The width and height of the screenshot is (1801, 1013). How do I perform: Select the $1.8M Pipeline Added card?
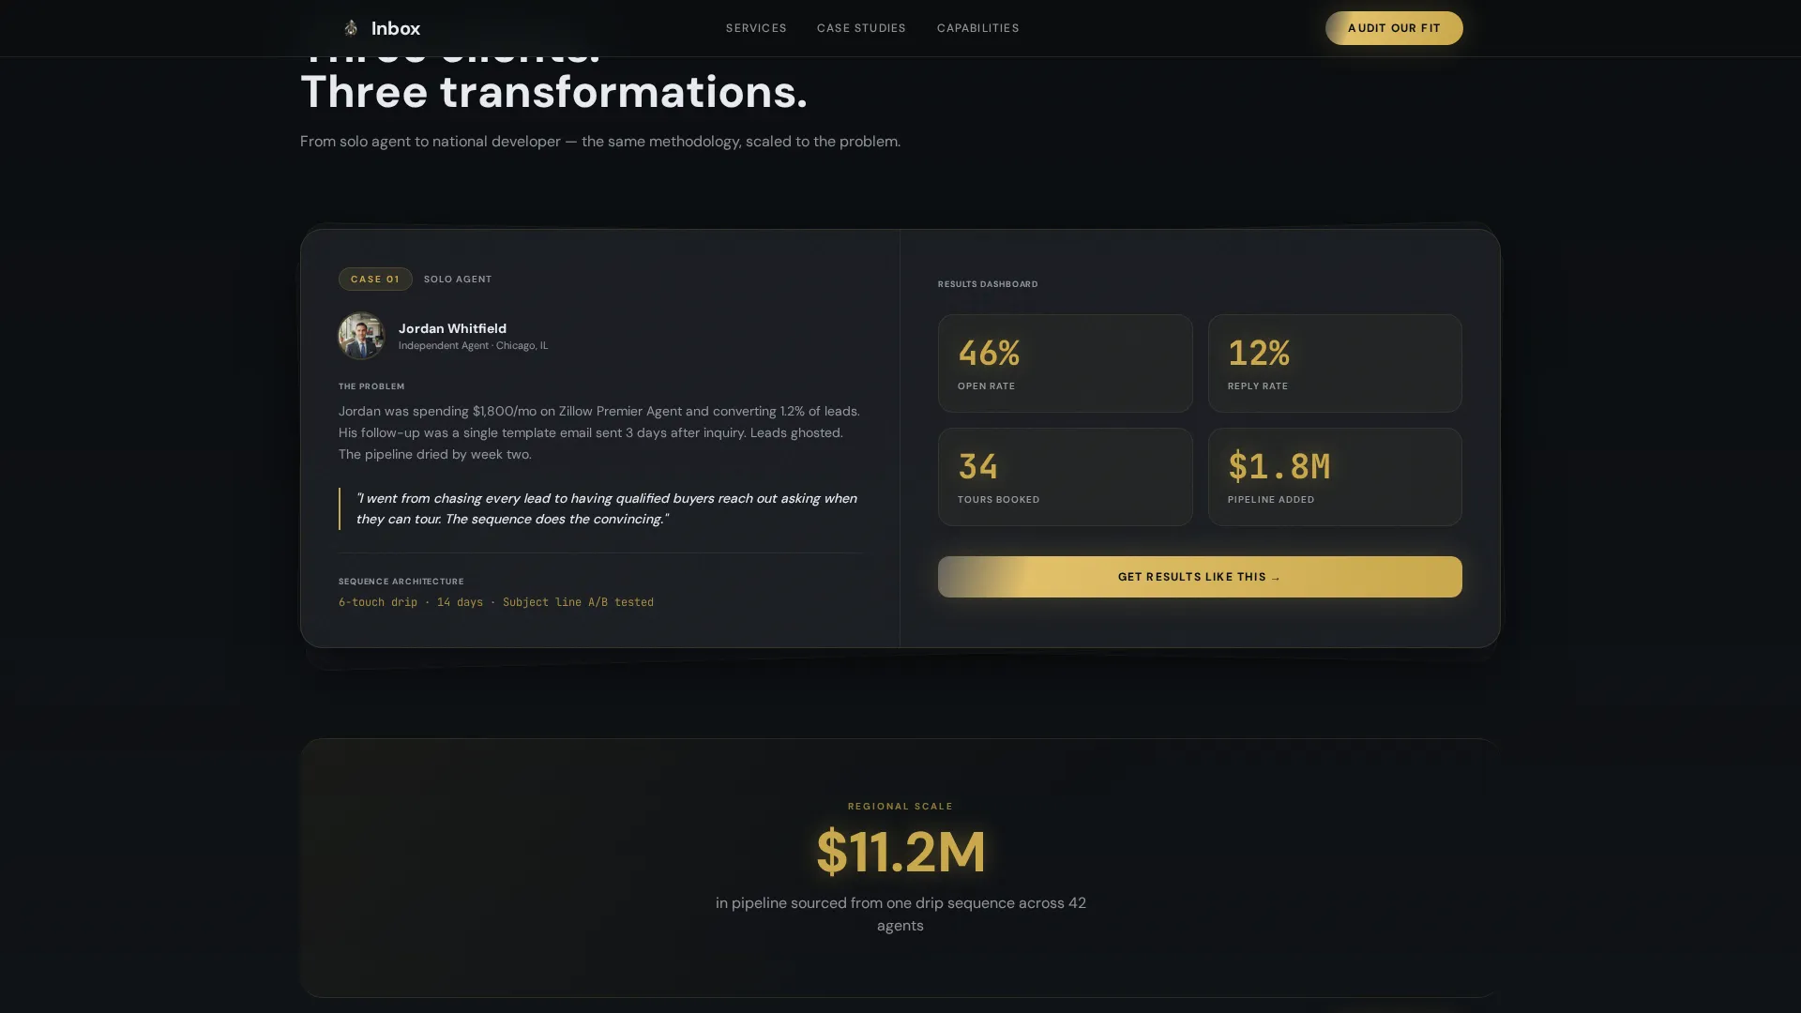coord(1335,476)
